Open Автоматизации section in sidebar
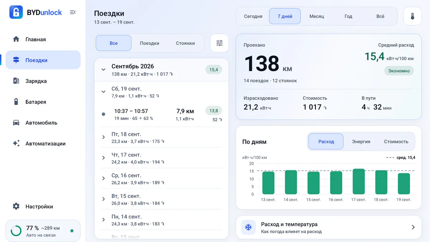 tap(43, 143)
